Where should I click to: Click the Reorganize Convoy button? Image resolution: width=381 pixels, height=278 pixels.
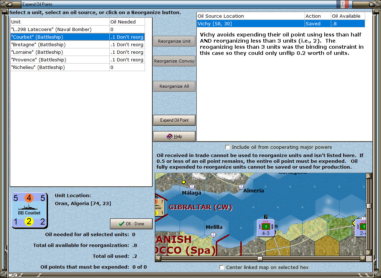tap(174, 61)
